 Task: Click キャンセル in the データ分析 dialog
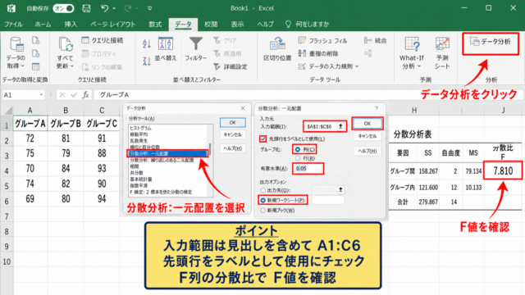pos(232,134)
